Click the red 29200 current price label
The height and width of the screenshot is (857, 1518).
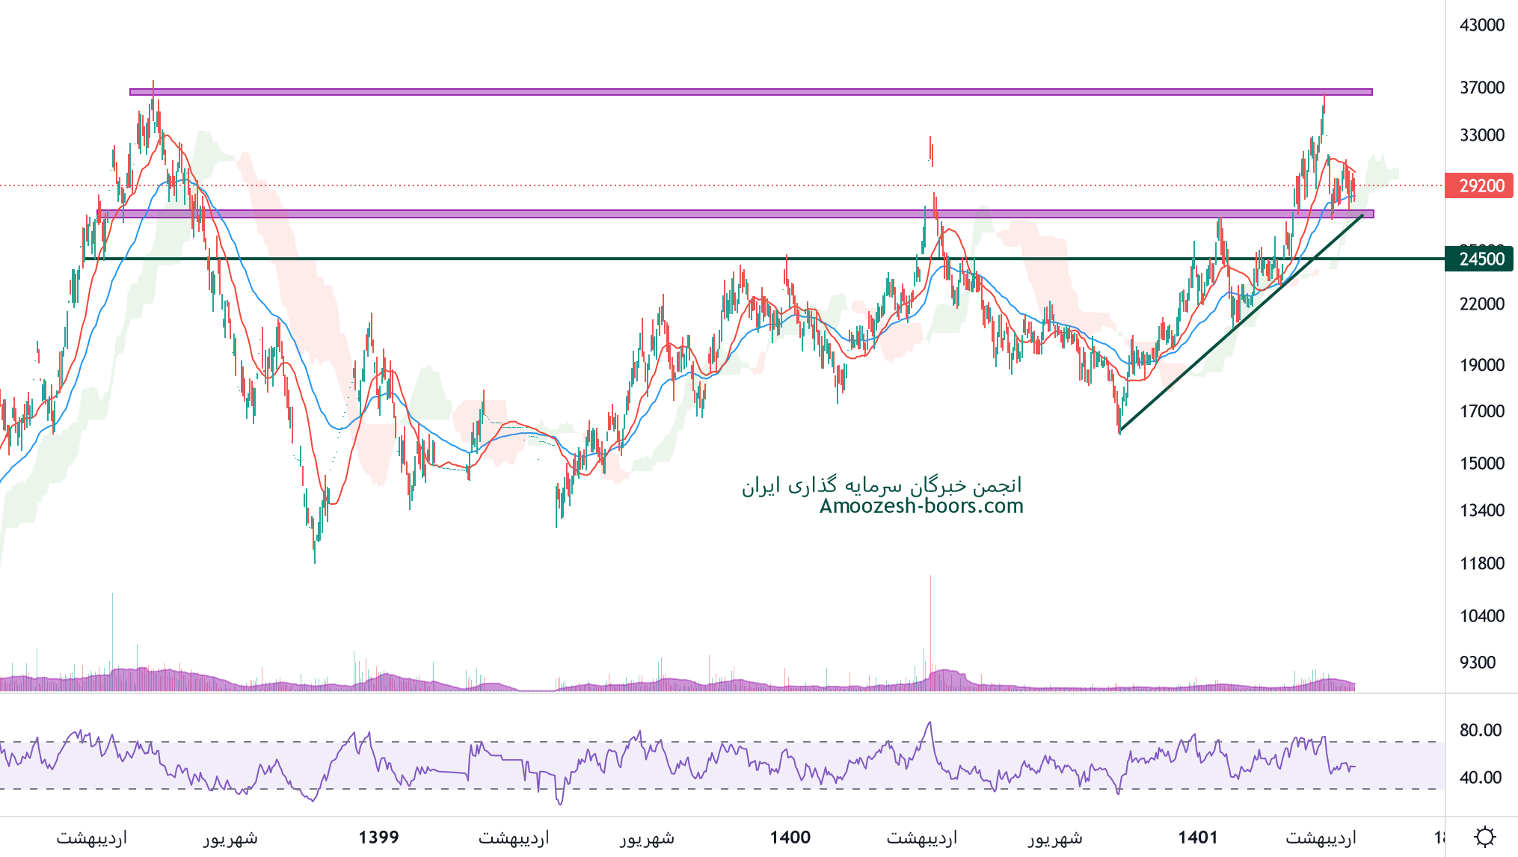tap(1480, 185)
